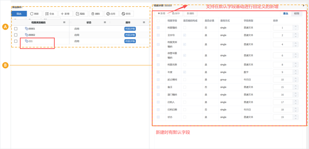Decrease the sort value for 备注
Image resolution: width=309 pixels, height=149 pixels.
point(295,88)
